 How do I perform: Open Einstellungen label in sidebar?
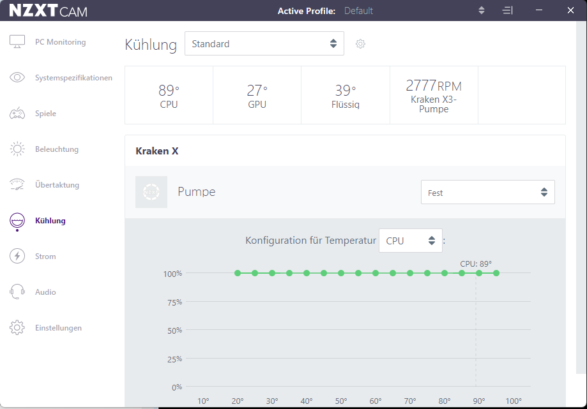pos(58,328)
